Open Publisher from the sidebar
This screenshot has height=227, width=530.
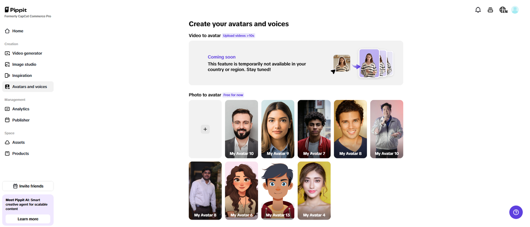pos(21,120)
